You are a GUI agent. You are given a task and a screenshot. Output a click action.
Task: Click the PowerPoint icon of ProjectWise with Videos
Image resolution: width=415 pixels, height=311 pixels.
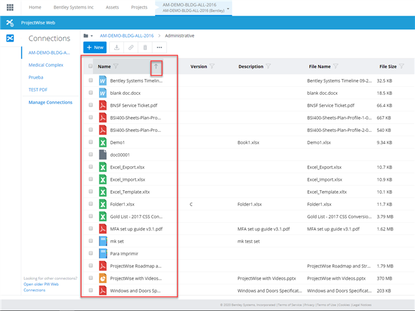tap(103, 279)
